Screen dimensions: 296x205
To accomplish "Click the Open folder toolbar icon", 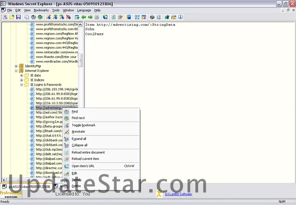I will point(12,17).
